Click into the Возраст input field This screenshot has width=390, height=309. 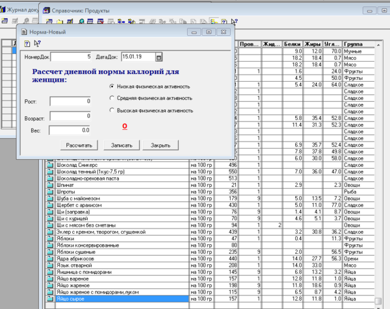(70, 116)
